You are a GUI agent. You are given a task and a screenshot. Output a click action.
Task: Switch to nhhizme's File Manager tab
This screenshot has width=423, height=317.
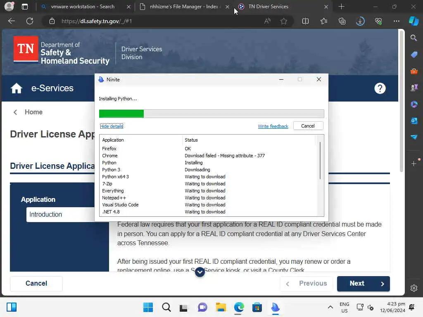click(184, 7)
